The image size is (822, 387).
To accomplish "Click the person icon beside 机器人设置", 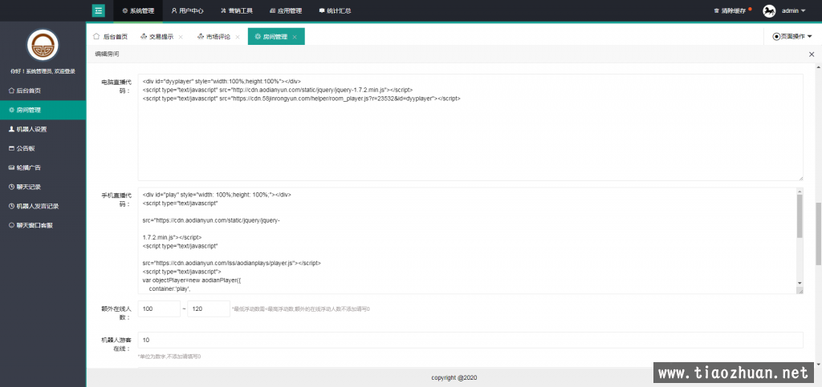I will click(11, 129).
